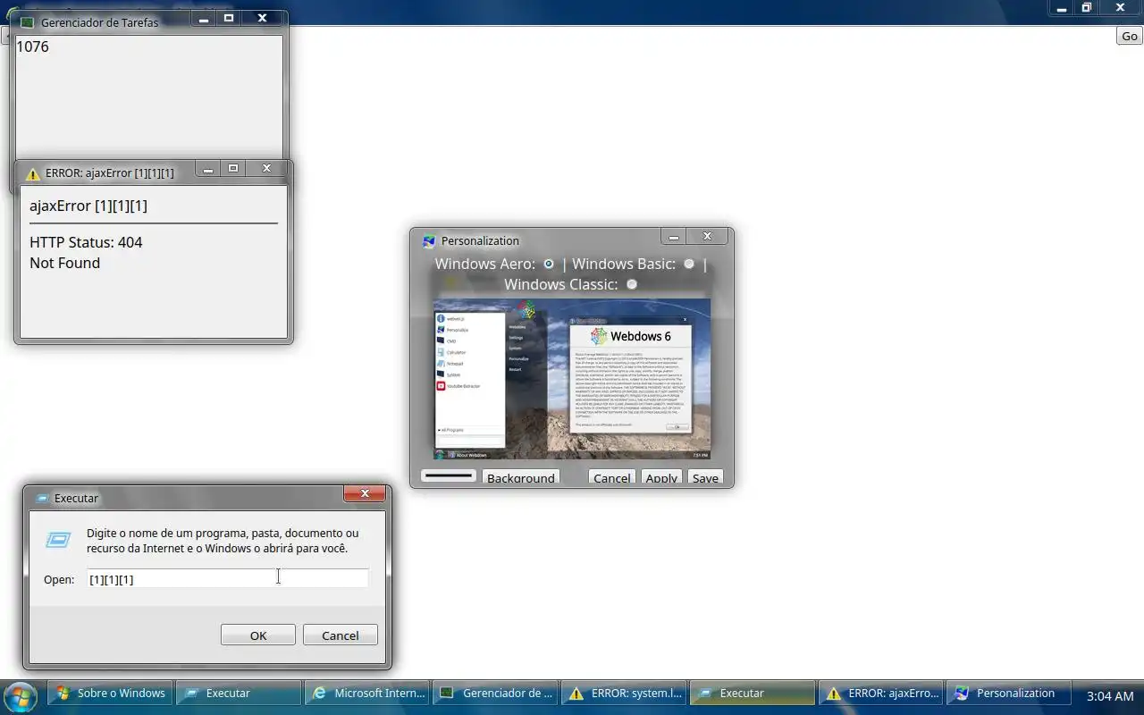Click the Go button in address bar

[1130, 36]
